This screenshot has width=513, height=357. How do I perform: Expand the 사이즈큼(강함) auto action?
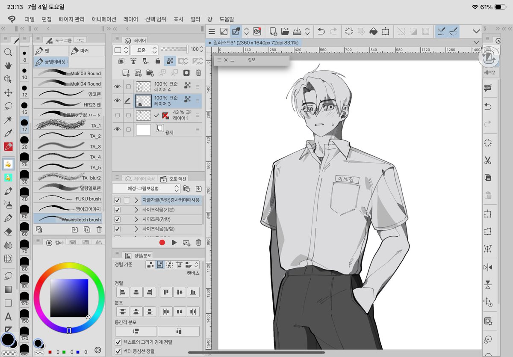click(136, 219)
